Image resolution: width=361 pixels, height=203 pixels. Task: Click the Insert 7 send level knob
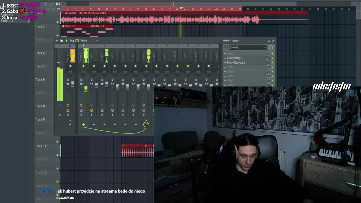pyautogui.click(x=146, y=124)
